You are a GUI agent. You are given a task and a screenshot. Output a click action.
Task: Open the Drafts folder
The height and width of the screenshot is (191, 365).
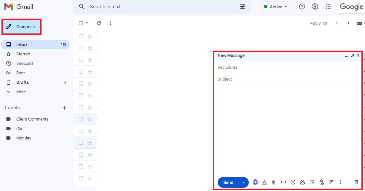pos(35,82)
